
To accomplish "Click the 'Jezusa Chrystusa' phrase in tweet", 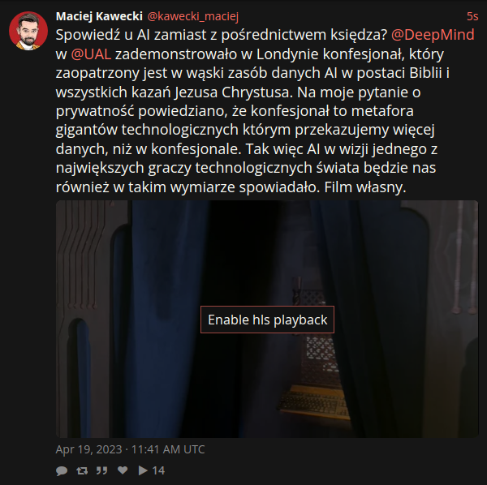I will tap(234, 92).
